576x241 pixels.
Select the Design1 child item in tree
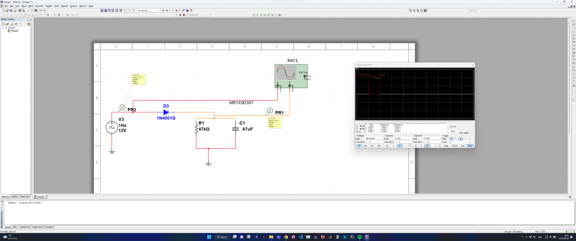coord(15,31)
